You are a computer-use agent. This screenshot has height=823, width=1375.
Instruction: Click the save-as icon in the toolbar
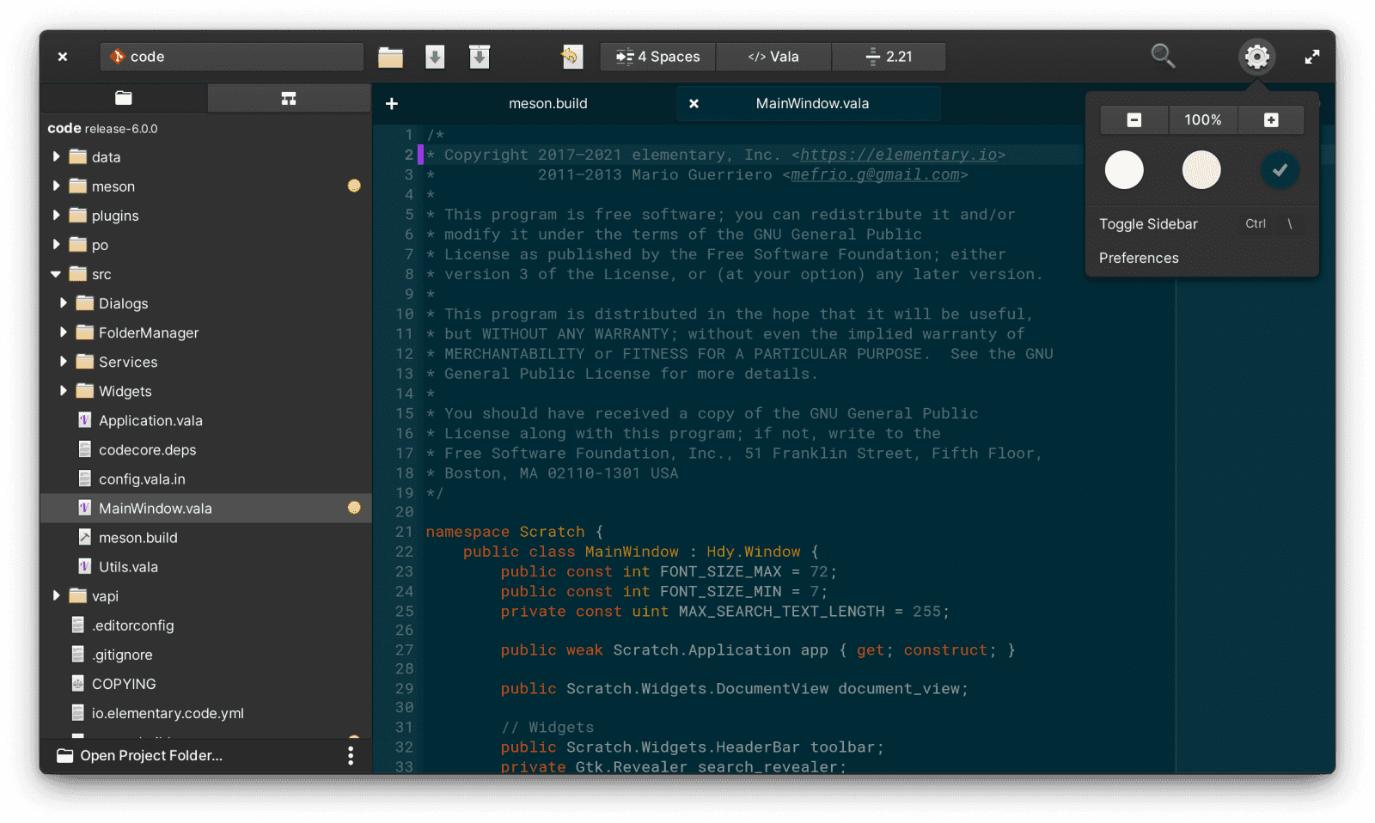click(479, 57)
